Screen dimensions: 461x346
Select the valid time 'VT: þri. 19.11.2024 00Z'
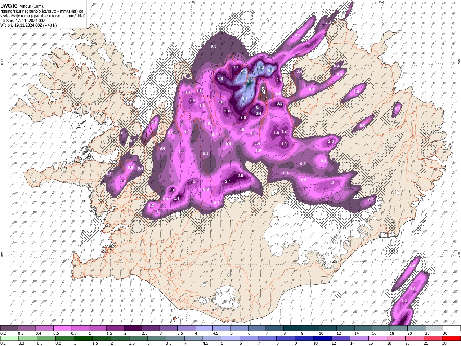click(21, 25)
